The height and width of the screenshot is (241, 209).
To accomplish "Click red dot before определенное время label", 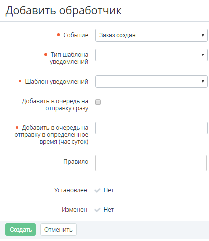I will click(17, 128).
